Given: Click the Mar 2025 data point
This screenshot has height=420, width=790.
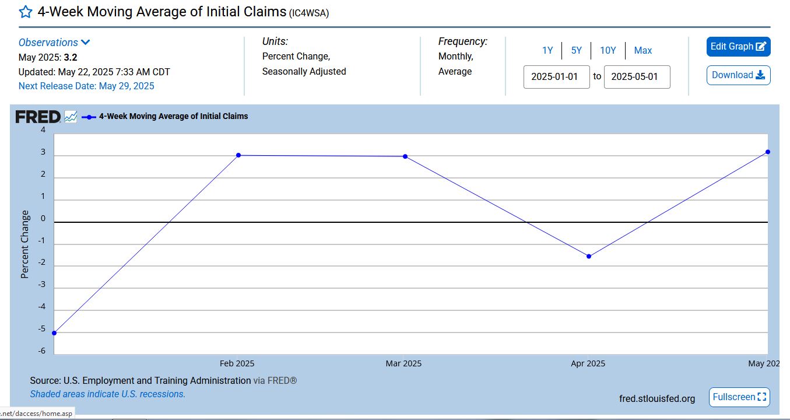Looking at the screenshot, I should (x=405, y=156).
